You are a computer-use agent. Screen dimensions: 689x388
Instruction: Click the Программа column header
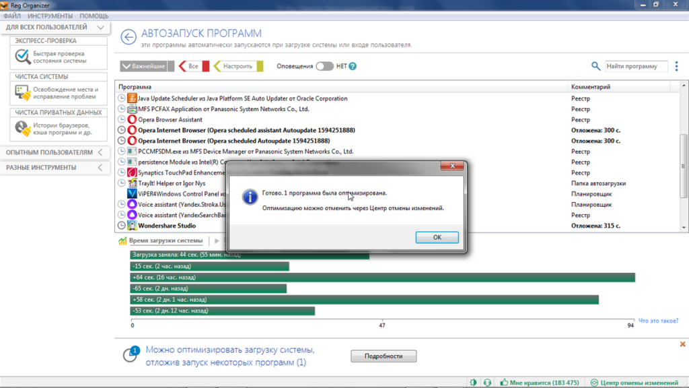pos(341,87)
